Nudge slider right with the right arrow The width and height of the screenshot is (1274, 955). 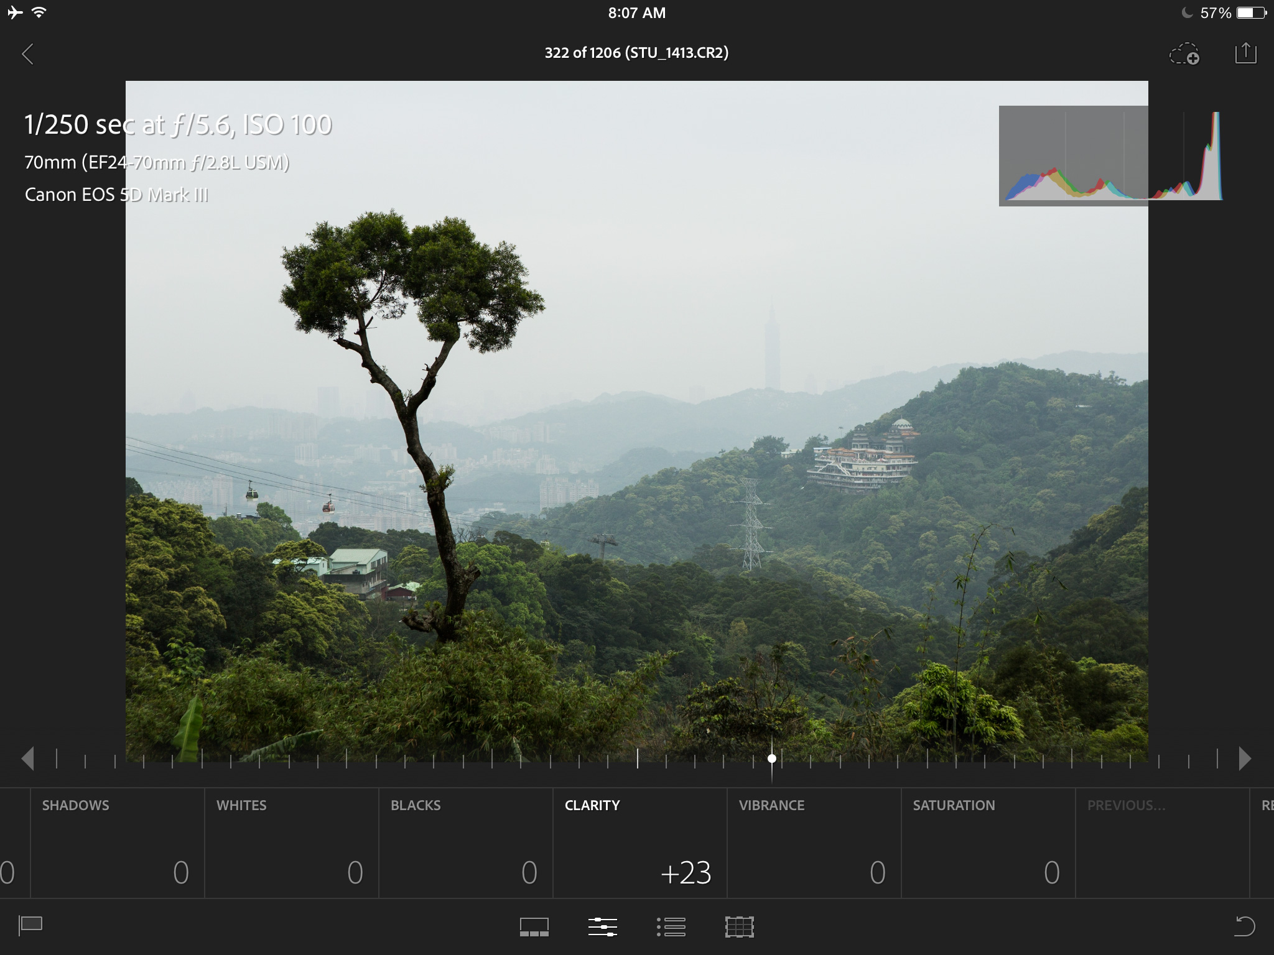1245,759
